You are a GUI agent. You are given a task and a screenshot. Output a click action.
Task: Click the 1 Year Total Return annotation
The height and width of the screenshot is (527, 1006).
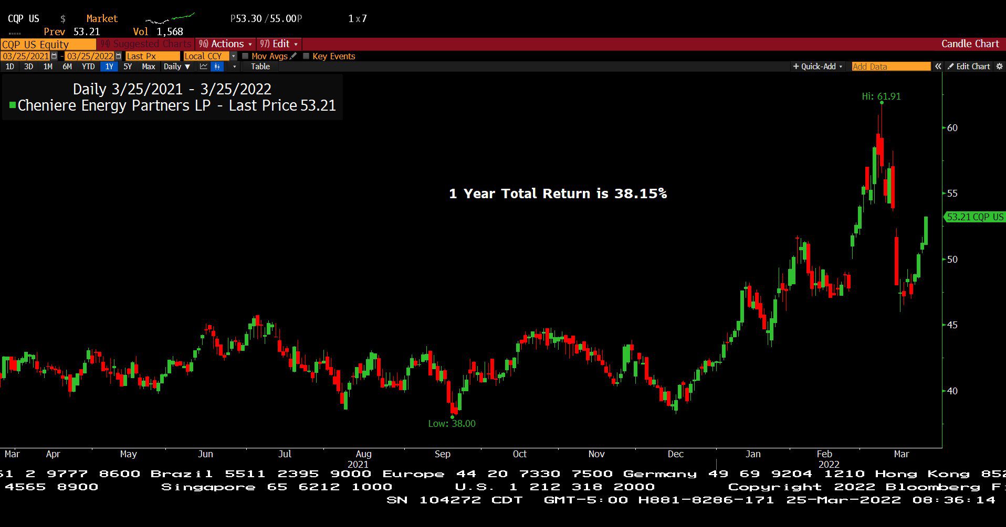click(558, 193)
